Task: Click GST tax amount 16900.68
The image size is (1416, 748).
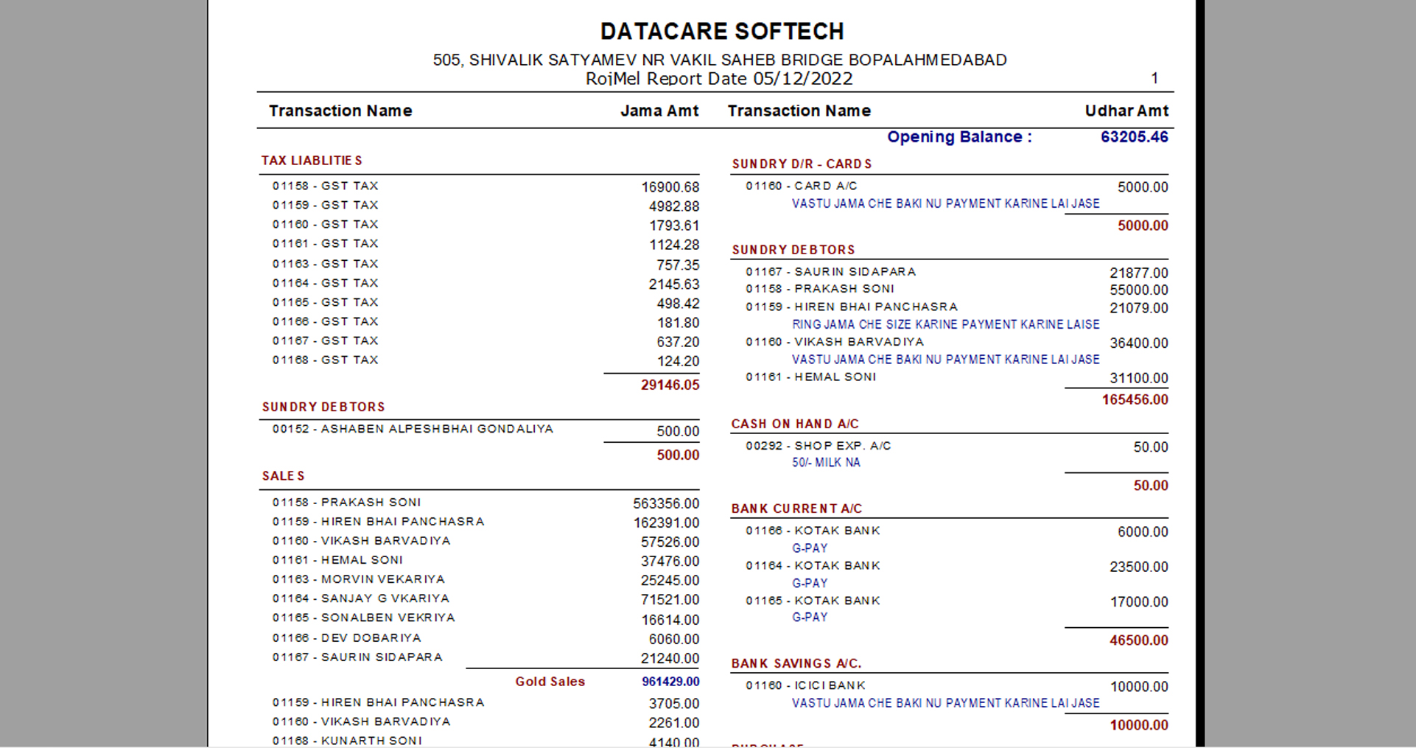Action: [670, 187]
